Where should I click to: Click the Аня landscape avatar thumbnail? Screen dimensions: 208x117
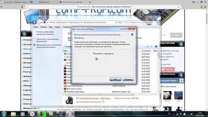pos(178,95)
